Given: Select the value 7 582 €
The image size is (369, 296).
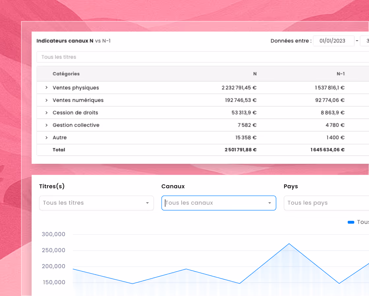Looking at the screenshot, I should tap(247, 125).
